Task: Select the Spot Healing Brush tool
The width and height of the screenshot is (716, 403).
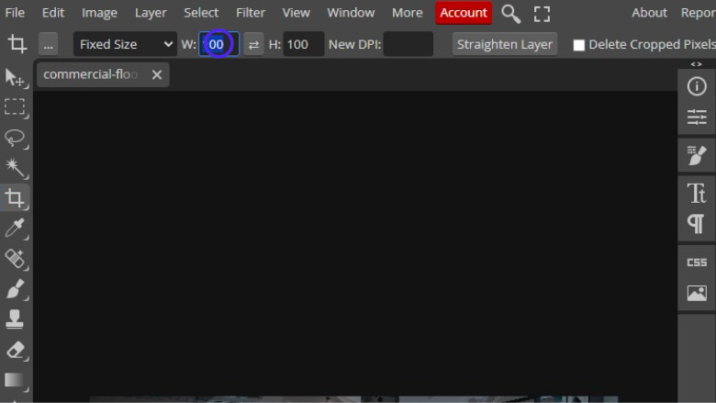Action: 15,258
